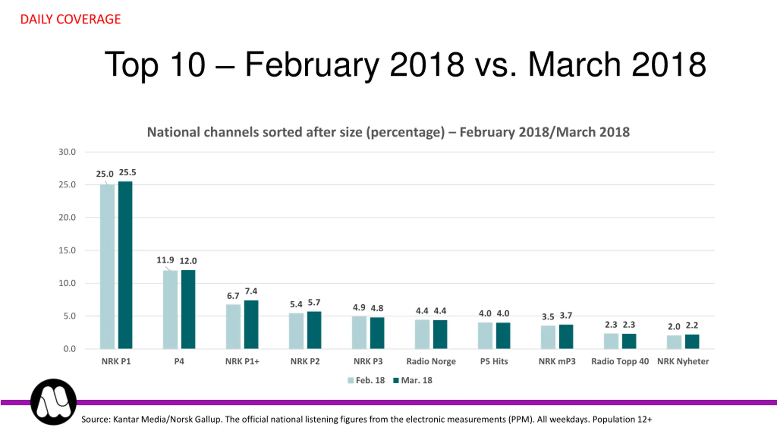Select the P4 March bar labeled 12.0

coord(188,309)
